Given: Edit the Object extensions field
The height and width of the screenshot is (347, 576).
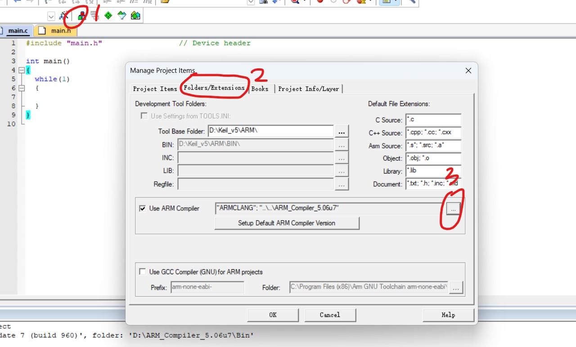Looking at the screenshot, I should (x=433, y=158).
